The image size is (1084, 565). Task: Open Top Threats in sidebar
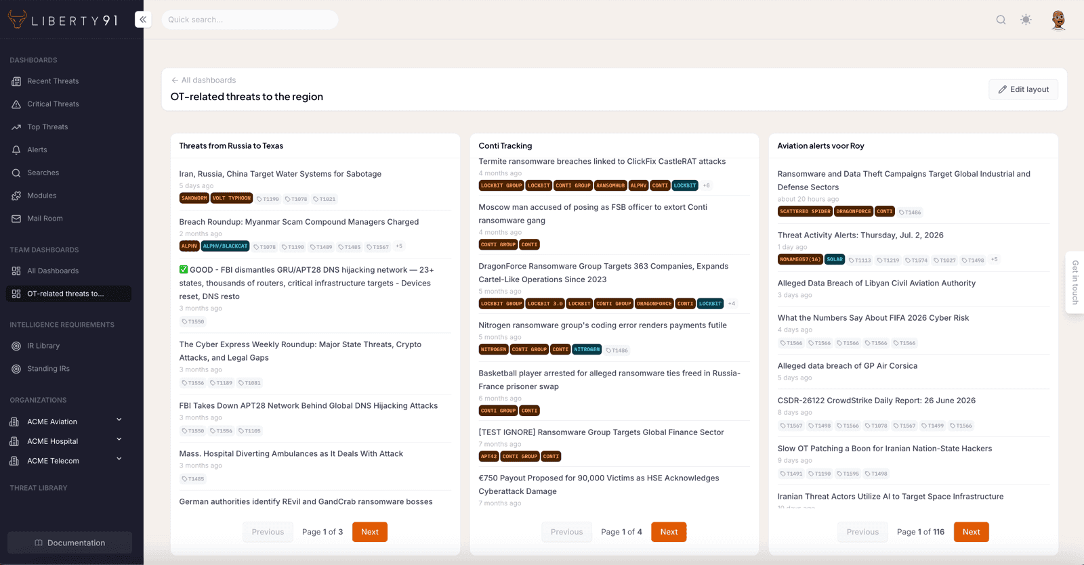click(47, 127)
